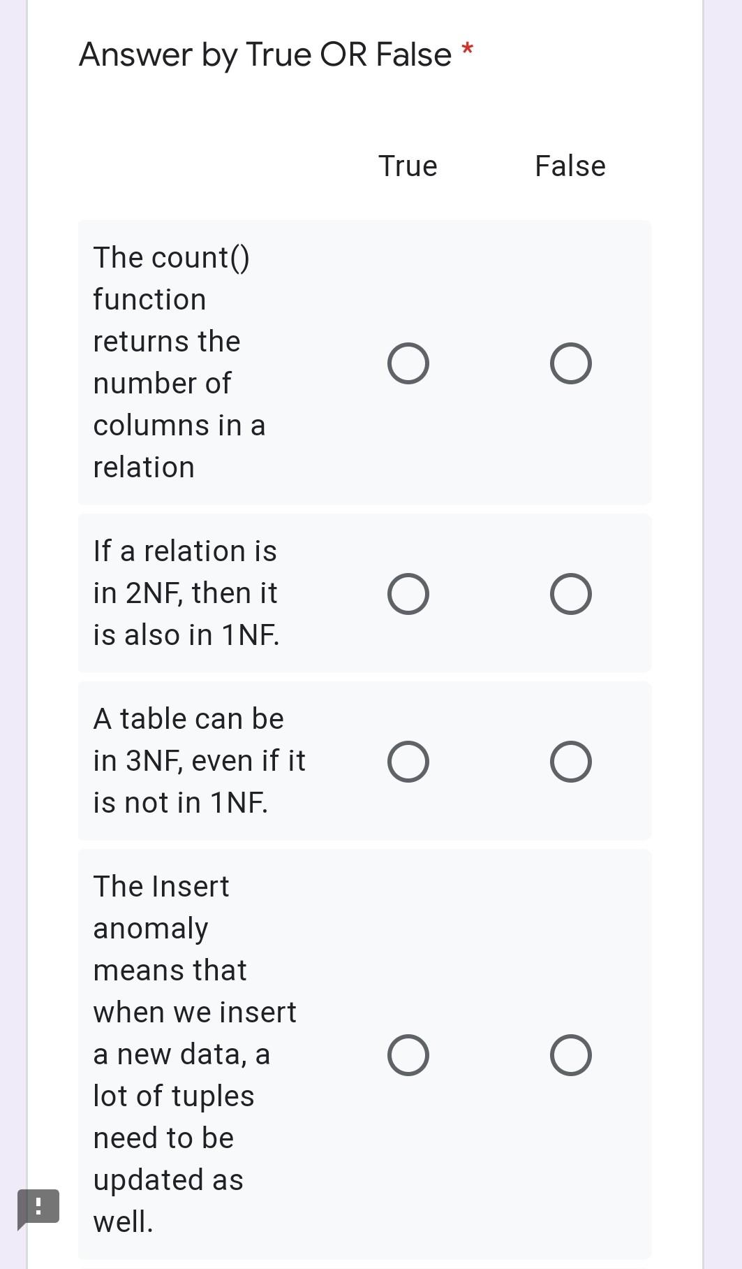Select True for the Insert anomaly statement
Image resolution: width=742 pixels, height=1269 pixels.
[x=410, y=1054]
